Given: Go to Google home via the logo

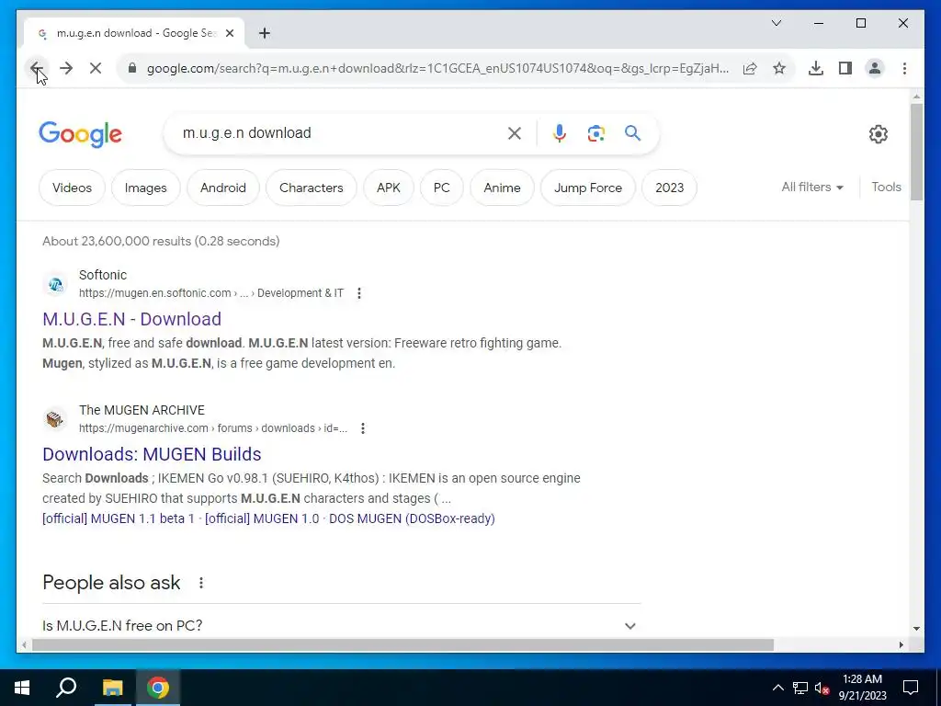Looking at the screenshot, I should click(81, 134).
